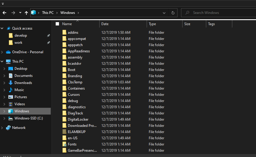Collapse the This PC tree node
Viewport: 256px width, 157px height.
[2, 61]
